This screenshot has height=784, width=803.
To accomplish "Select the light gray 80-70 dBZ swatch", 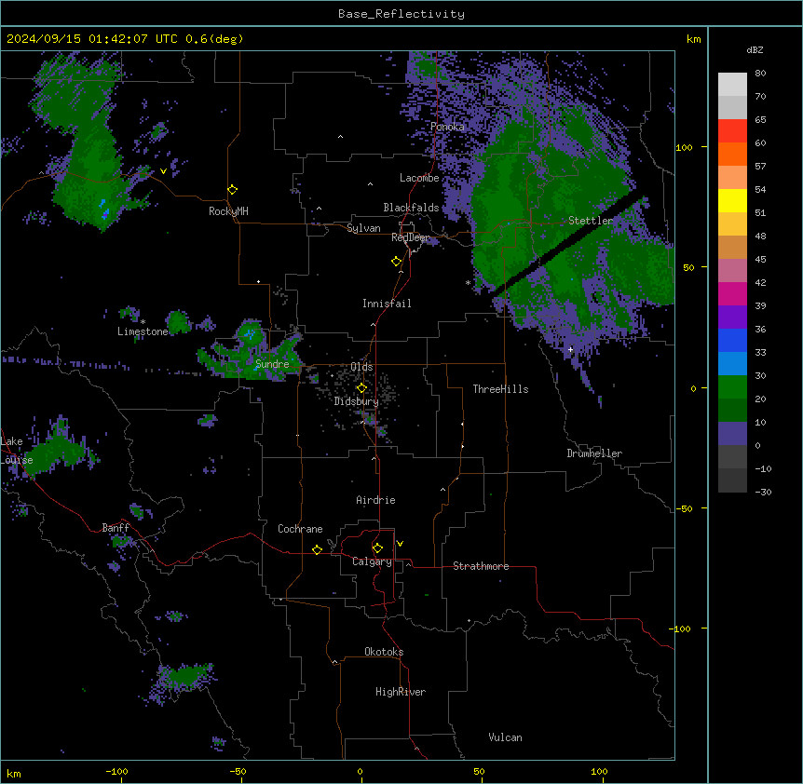I will click(732, 85).
